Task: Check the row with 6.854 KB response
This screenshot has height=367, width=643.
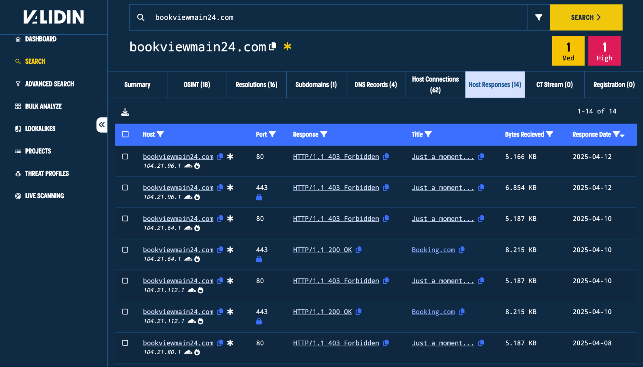Action: click(125, 187)
